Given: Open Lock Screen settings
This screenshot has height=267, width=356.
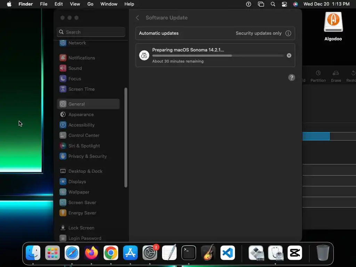Looking at the screenshot, I should pyautogui.click(x=88, y=228).
